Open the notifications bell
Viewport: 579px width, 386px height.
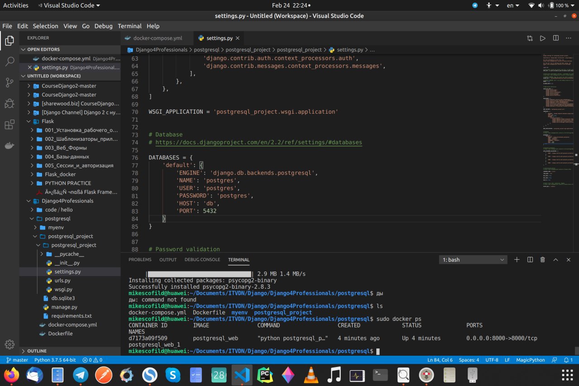[x=568, y=360]
